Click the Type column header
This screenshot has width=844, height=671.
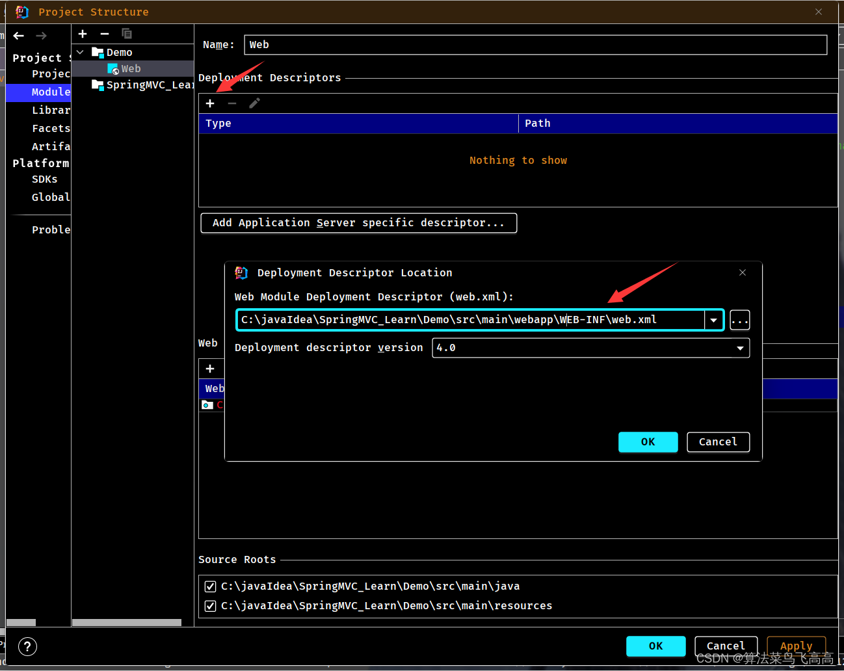pyautogui.click(x=358, y=124)
